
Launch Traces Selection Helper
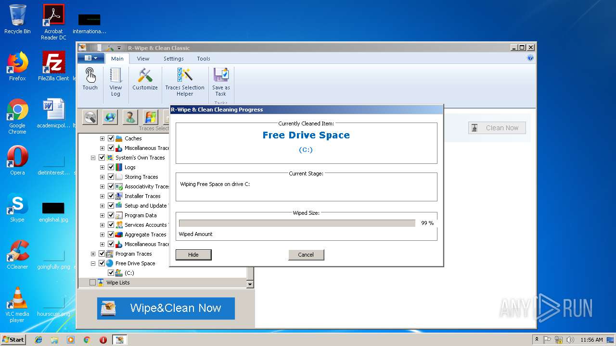click(185, 82)
